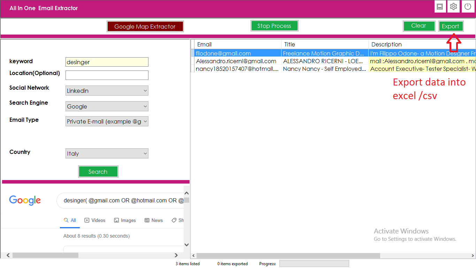Click the Stop Process button
Image resolution: width=476 pixels, height=268 pixels.
274,26
